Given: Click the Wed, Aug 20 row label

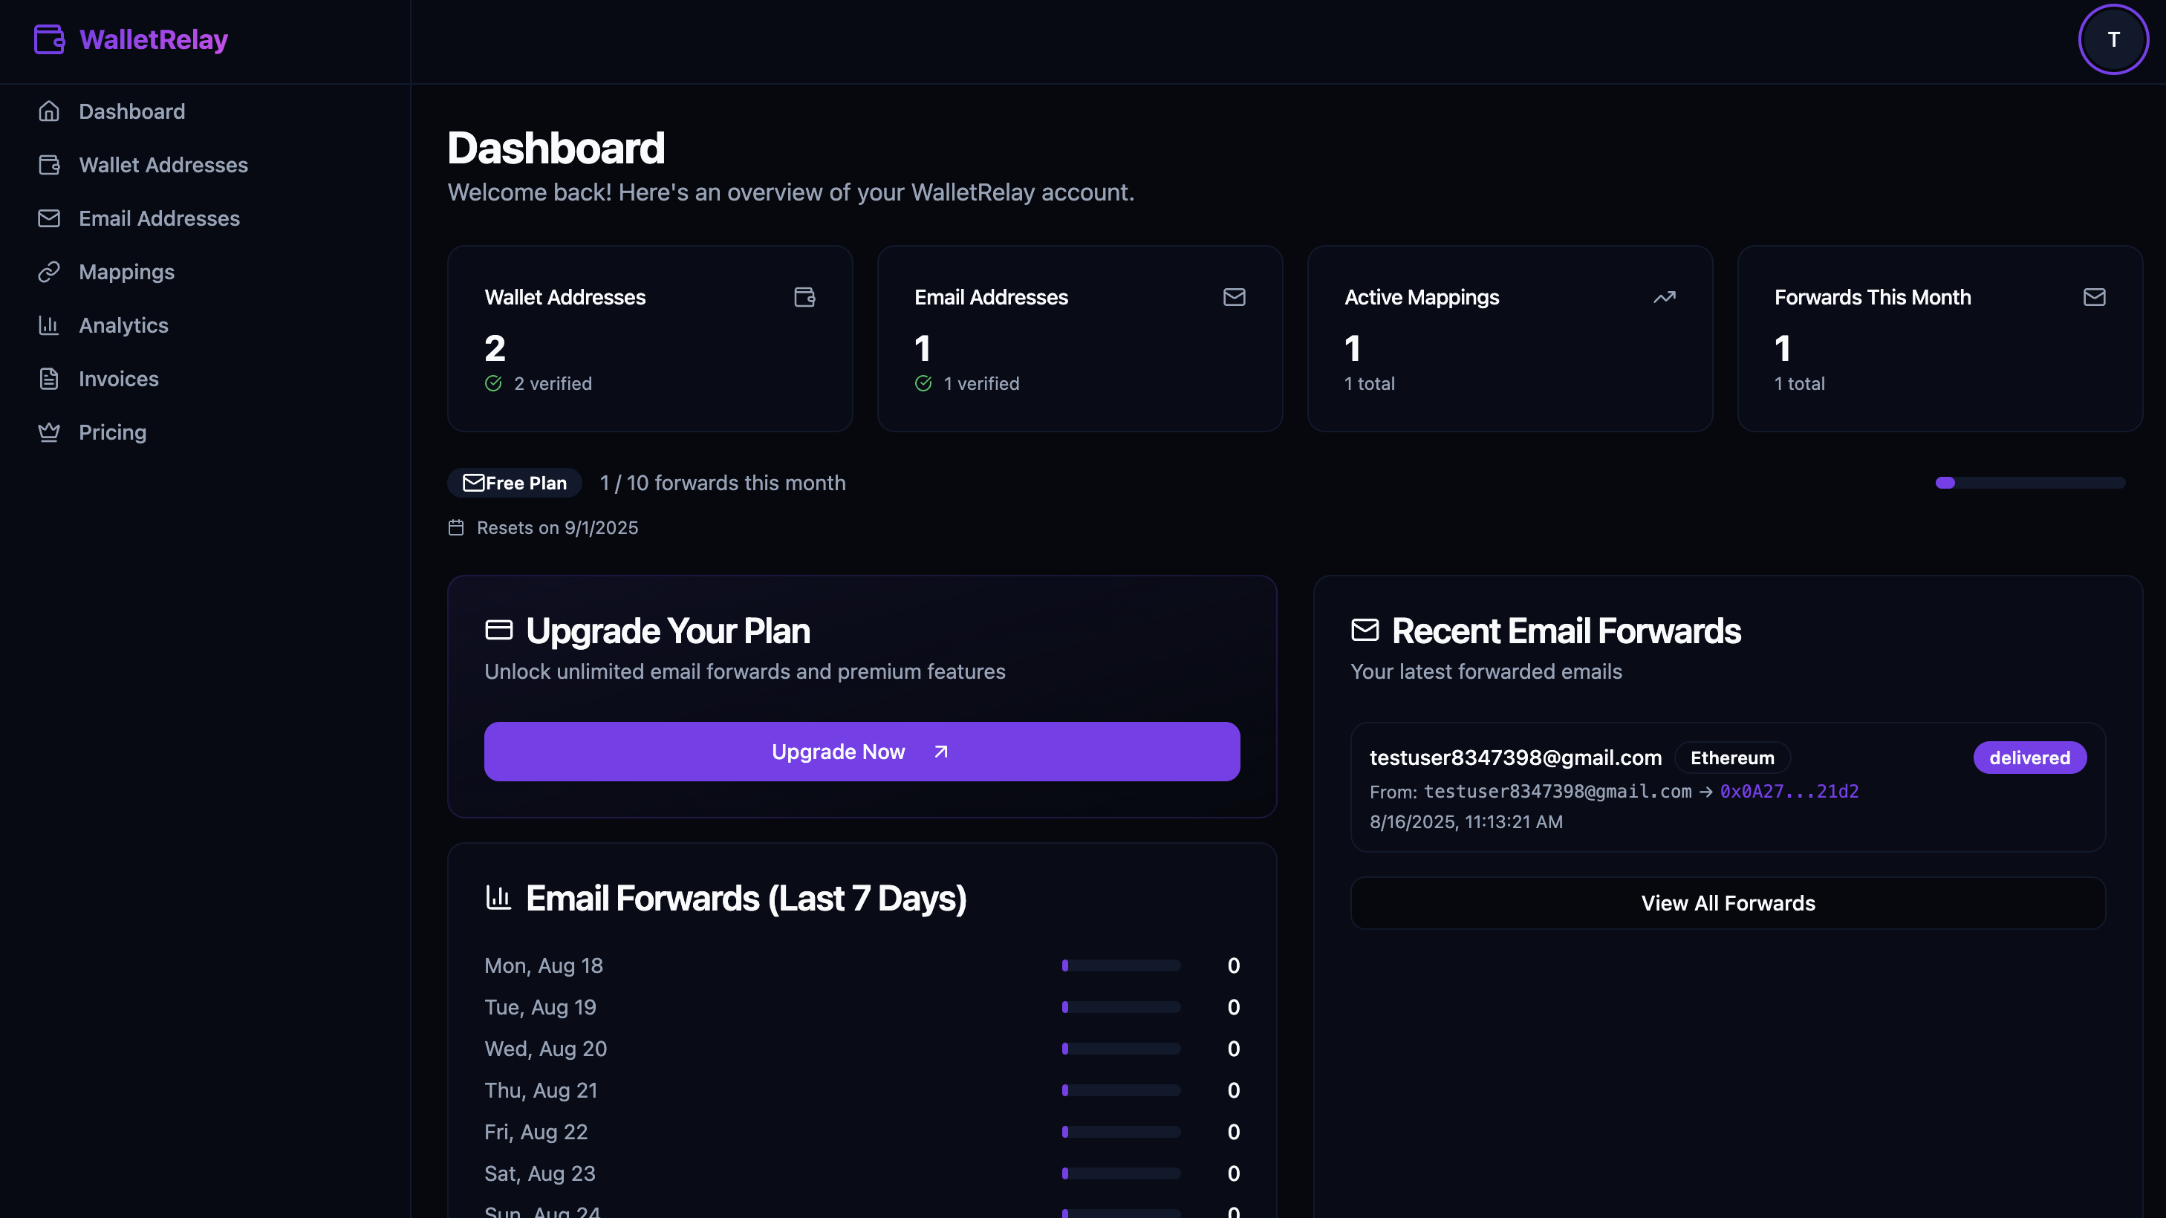Looking at the screenshot, I should tap(545, 1048).
